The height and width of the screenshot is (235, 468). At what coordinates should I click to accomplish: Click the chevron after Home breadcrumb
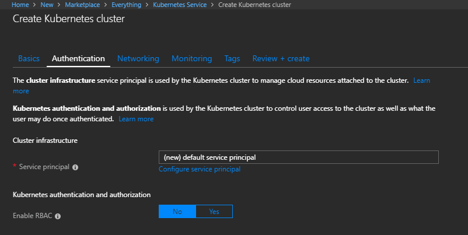coord(34,5)
